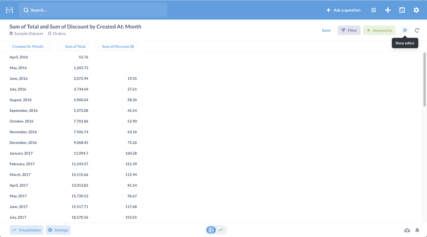Click the Ask a question button

click(x=343, y=10)
